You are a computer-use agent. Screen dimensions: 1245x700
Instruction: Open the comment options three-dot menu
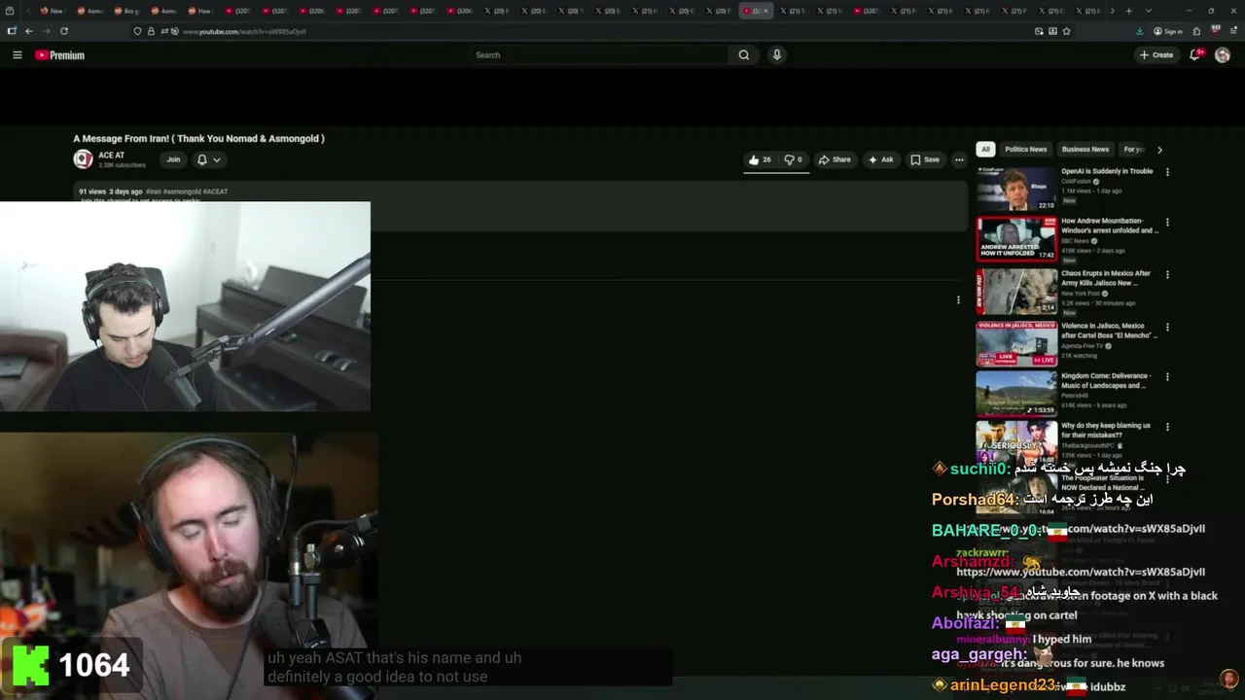point(958,300)
